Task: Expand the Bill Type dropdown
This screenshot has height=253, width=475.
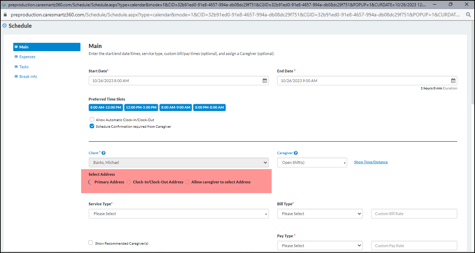Action: (x=320, y=214)
